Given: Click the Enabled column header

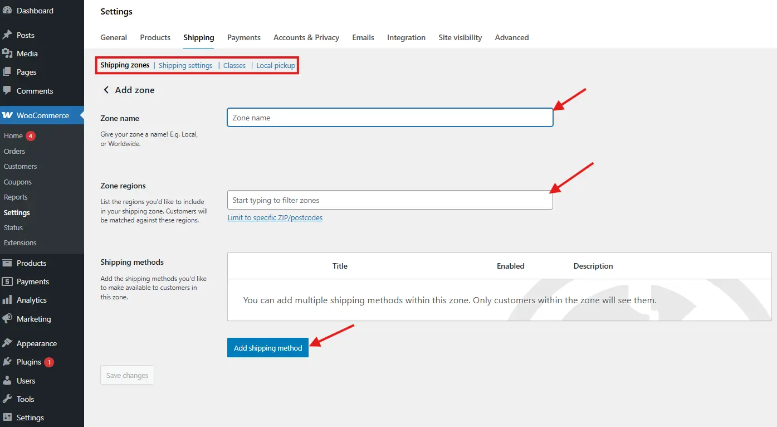Looking at the screenshot, I should coord(511,266).
